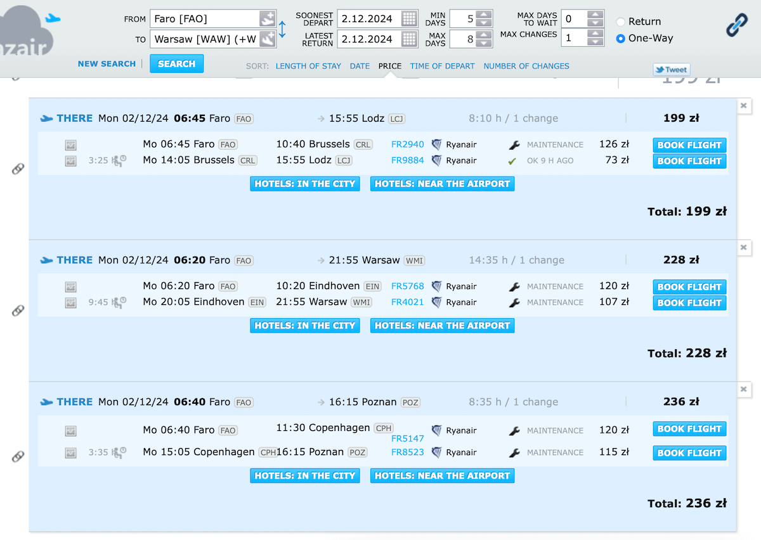Close the 228 zł flight result
This screenshot has width=761, height=540.
coord(744,247)
